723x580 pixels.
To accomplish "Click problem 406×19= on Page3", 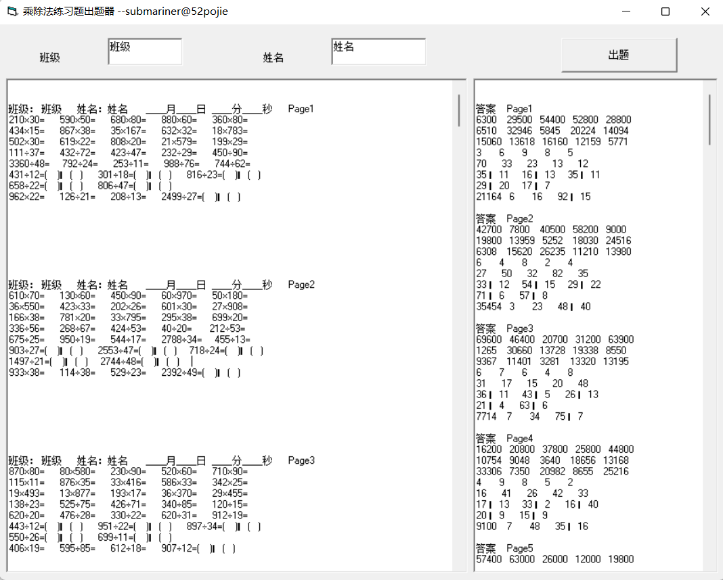I will pos(27,548).
